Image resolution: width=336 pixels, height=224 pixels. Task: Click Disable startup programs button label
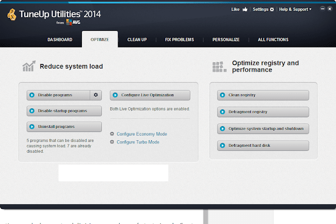[x=62, y=111]
